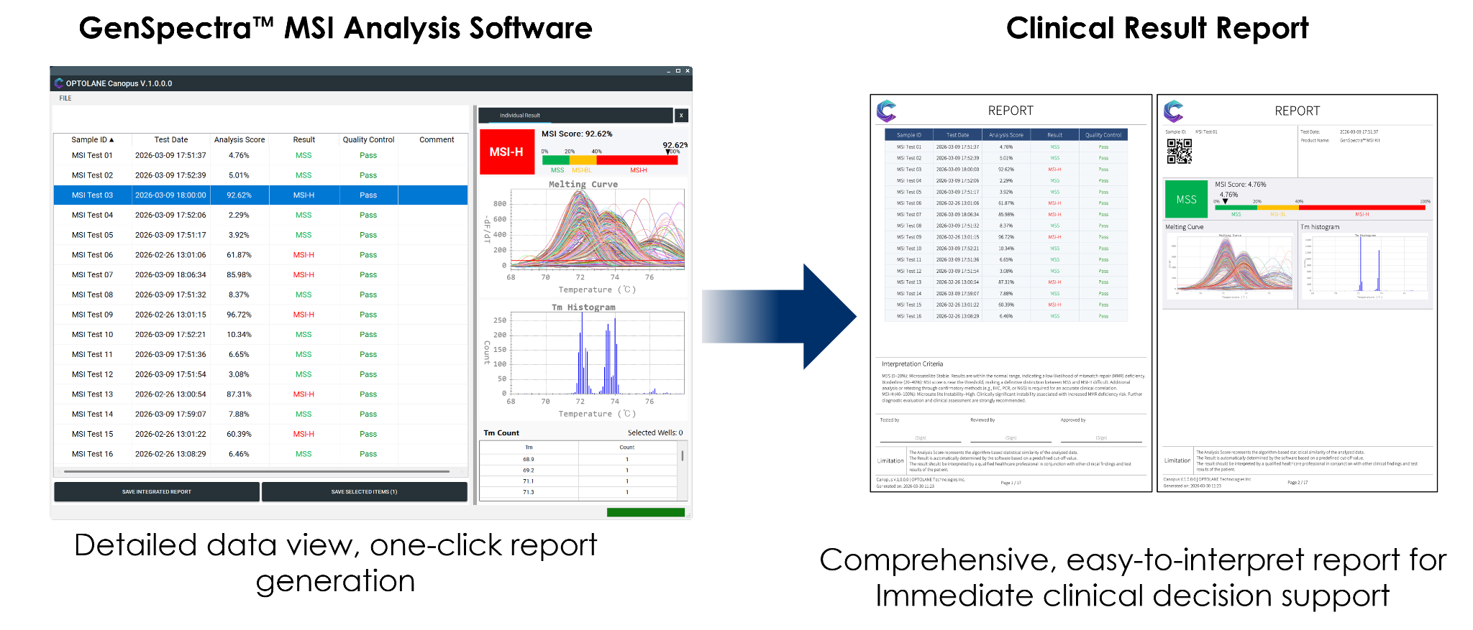Screen dimensions: 1473x630
Task: Click the 61.87% analysis score cell
Action: [239, 255]
